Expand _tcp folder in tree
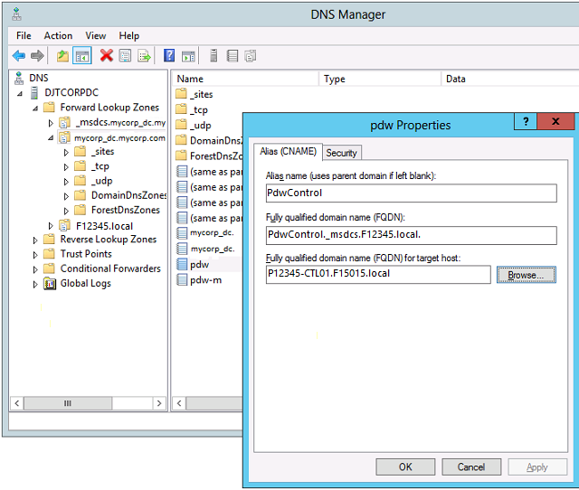579x490 pixels. pyautogui.click(x=66, y=167)
